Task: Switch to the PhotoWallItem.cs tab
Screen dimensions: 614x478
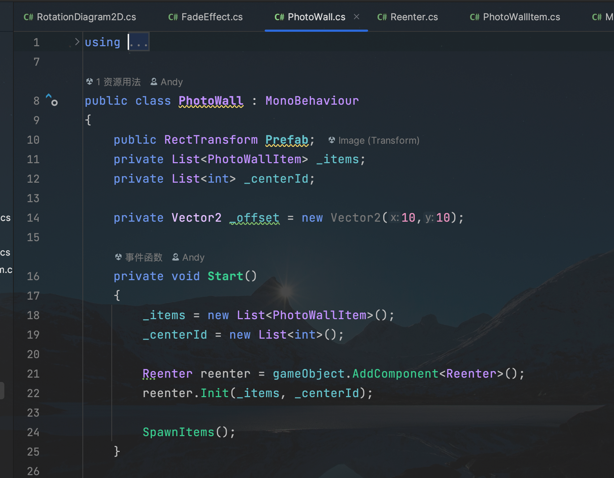Action: coord(515,17)
